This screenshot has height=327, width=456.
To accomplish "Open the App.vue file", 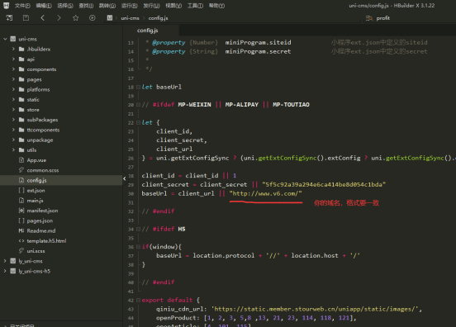I will 36,160.
